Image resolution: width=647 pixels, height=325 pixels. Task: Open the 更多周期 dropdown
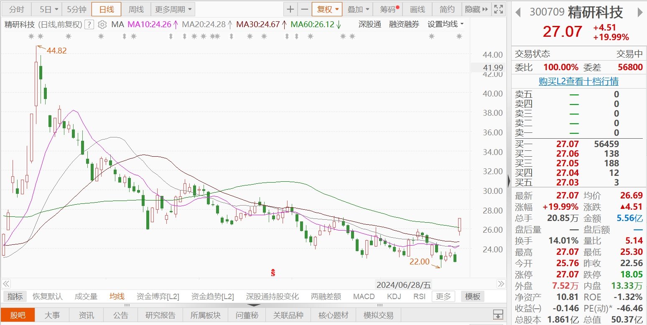(172, 9)
